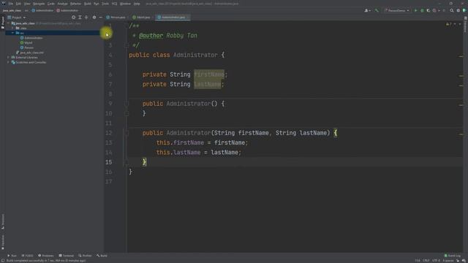Select Administrator class in project tree
This screenshot has height=263, width=468.
click(x=31, y=38)
